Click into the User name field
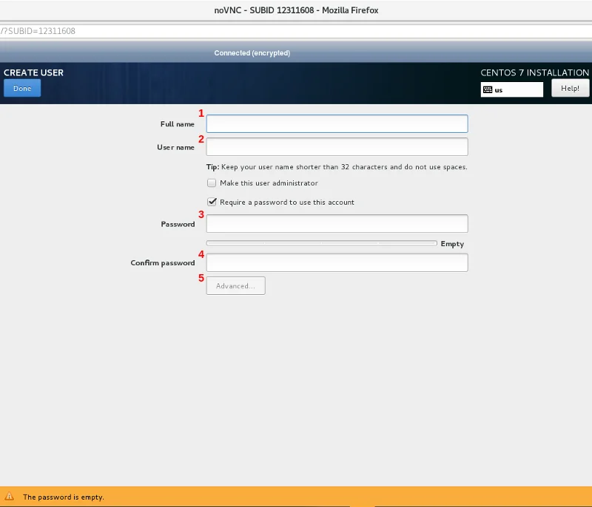The height and width of the screenshot is (507, 592). click(337, 146)
